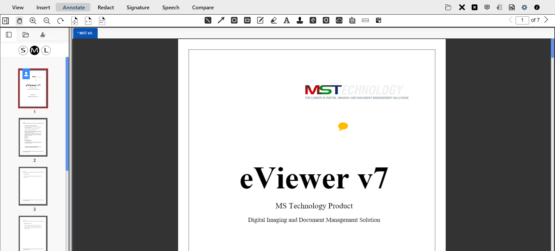This screenshot has height=251, width=555.
Task: Open the View menu tab
Action: click(18, 7)
